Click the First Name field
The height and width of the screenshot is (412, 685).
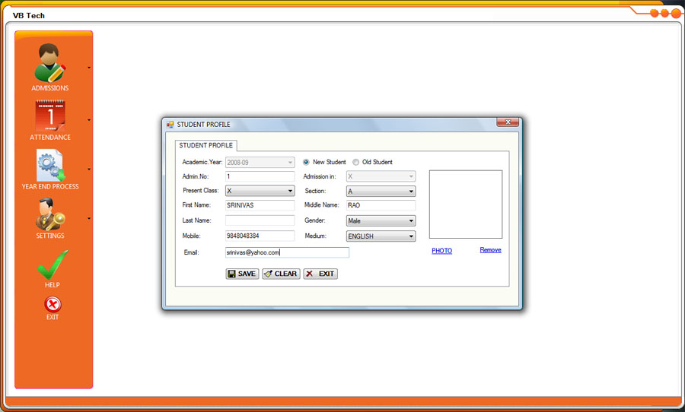tap(260, 205)
